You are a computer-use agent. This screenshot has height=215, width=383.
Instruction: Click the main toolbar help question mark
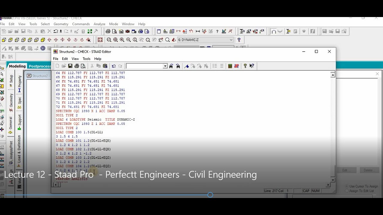[x=217, y=31]
